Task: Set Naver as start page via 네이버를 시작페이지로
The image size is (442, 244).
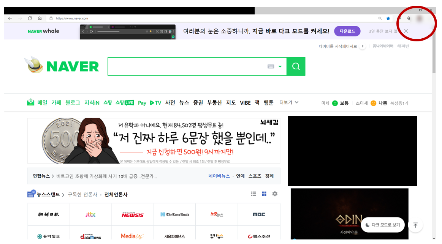Action: 338,46
